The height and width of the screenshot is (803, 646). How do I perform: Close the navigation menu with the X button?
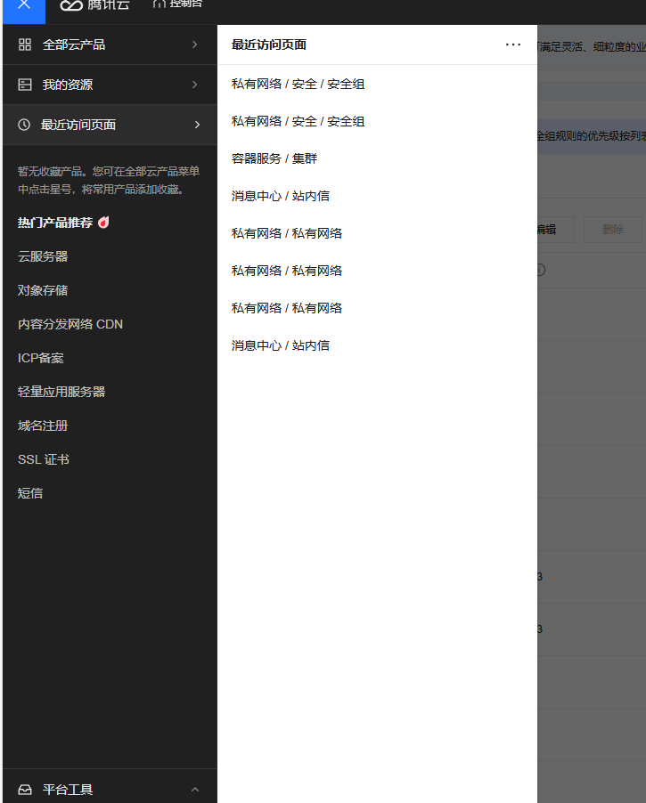[23, 5]
